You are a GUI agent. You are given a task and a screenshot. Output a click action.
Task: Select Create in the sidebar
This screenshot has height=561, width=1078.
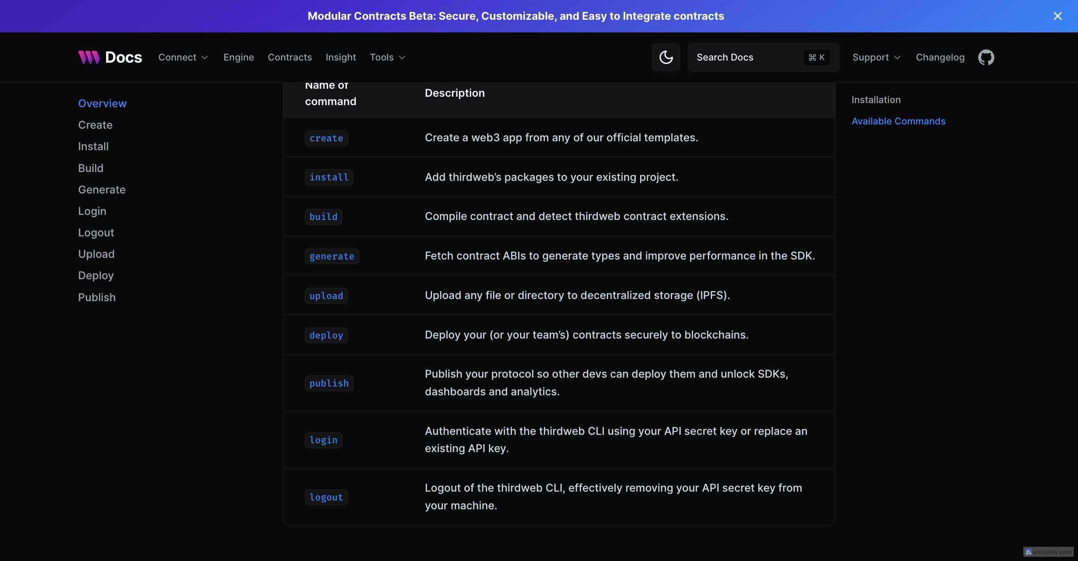(x=95, y=125)
